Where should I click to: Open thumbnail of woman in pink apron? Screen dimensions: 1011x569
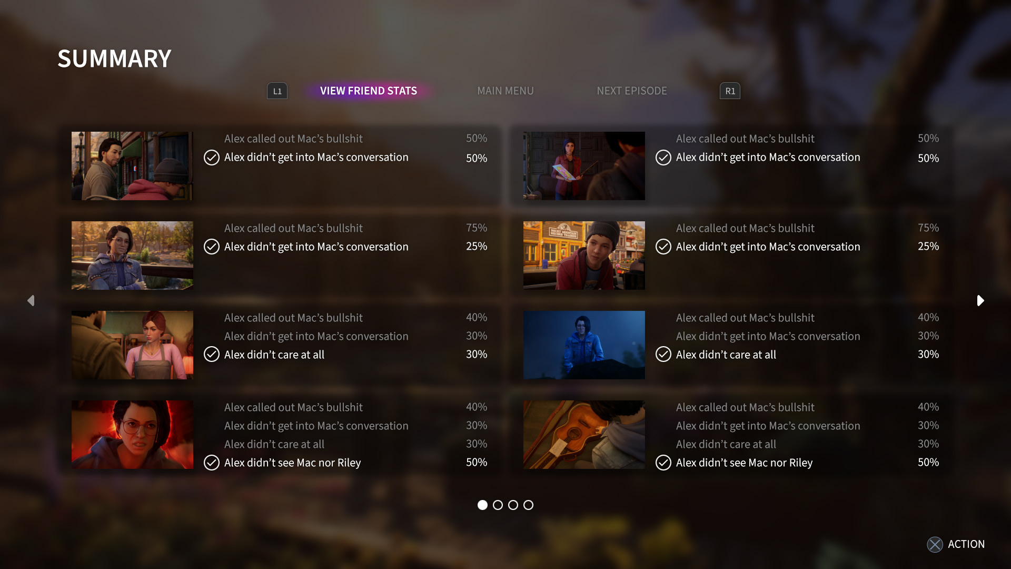click(132, 345)
